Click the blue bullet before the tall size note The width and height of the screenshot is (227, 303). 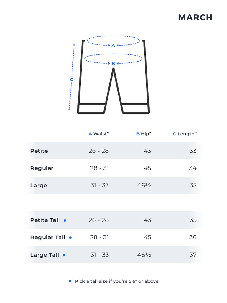point(70,281)
